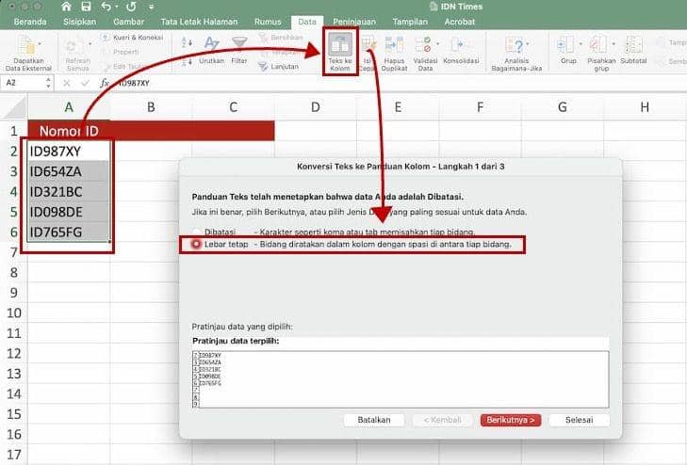Click the Batalkan button
This screenshot has height=465, width=687.
coord(374,420)
